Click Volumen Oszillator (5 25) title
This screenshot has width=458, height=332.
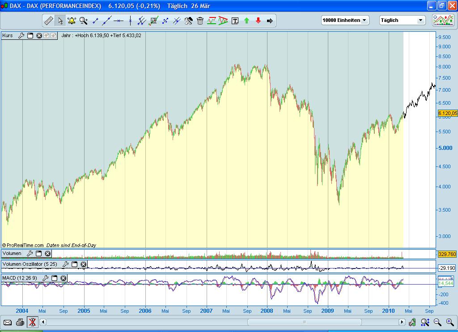click(x=30, y=264)
